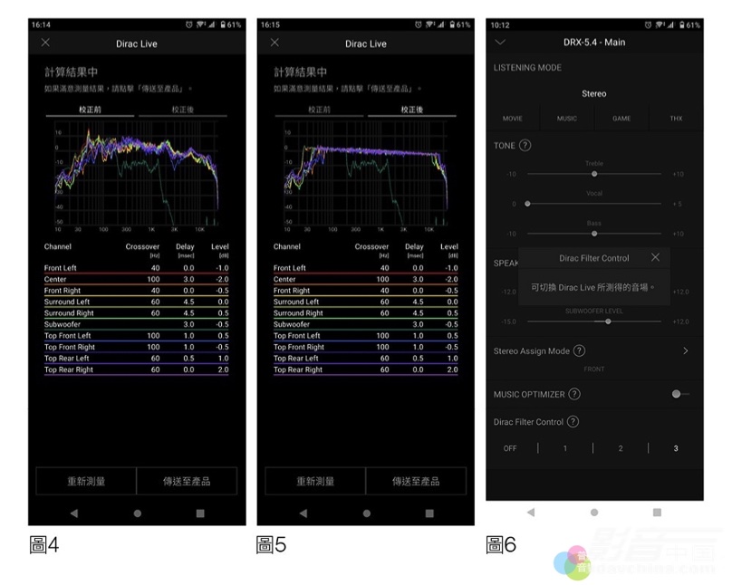
Task: Select Dirac Filter slot 1
Action: [565, 448]
